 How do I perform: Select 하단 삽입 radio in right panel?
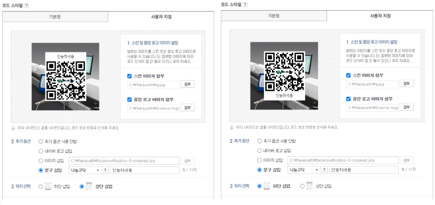click(260, 186)
